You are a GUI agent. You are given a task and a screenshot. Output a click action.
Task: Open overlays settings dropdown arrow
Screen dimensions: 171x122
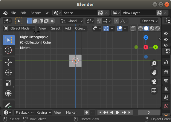coord(125,29)
